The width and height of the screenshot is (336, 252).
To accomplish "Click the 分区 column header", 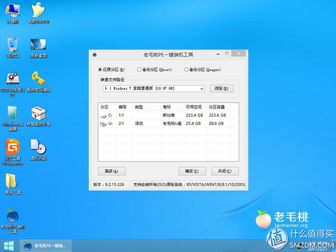I will [x=108, y=107].
